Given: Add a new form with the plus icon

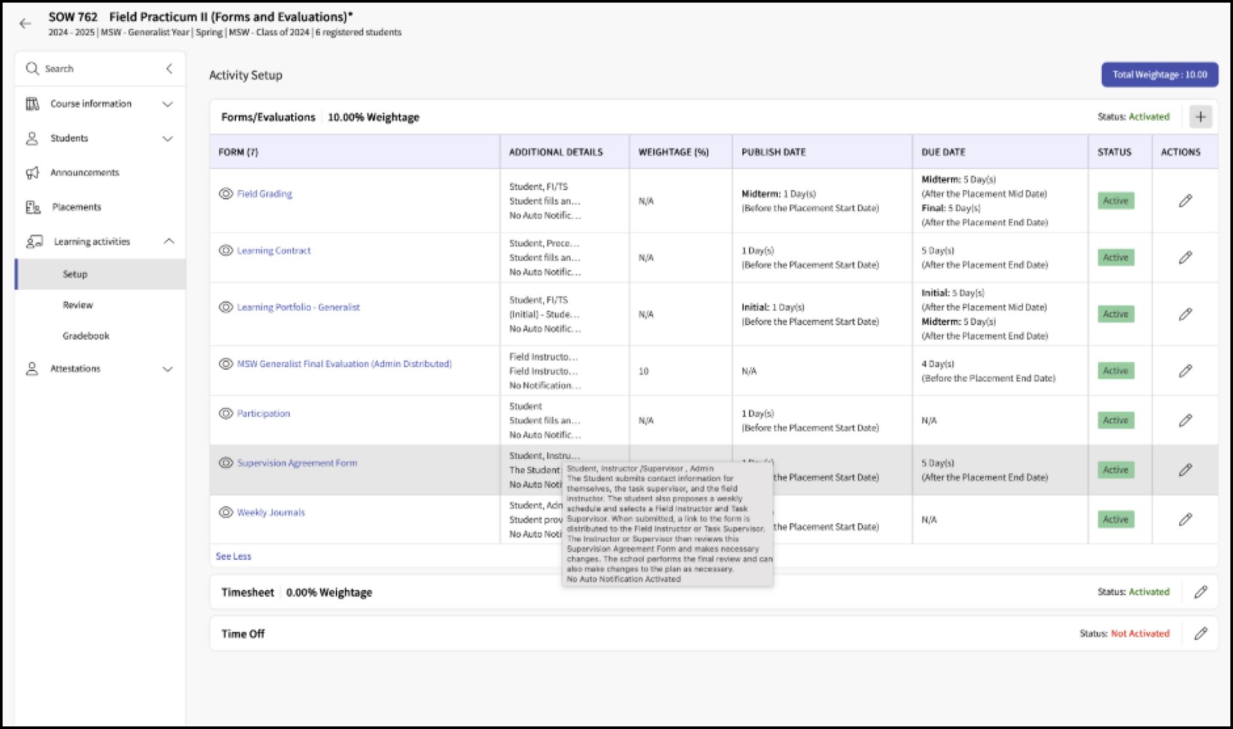Looking at the screenshot, I should (1200, 117).
